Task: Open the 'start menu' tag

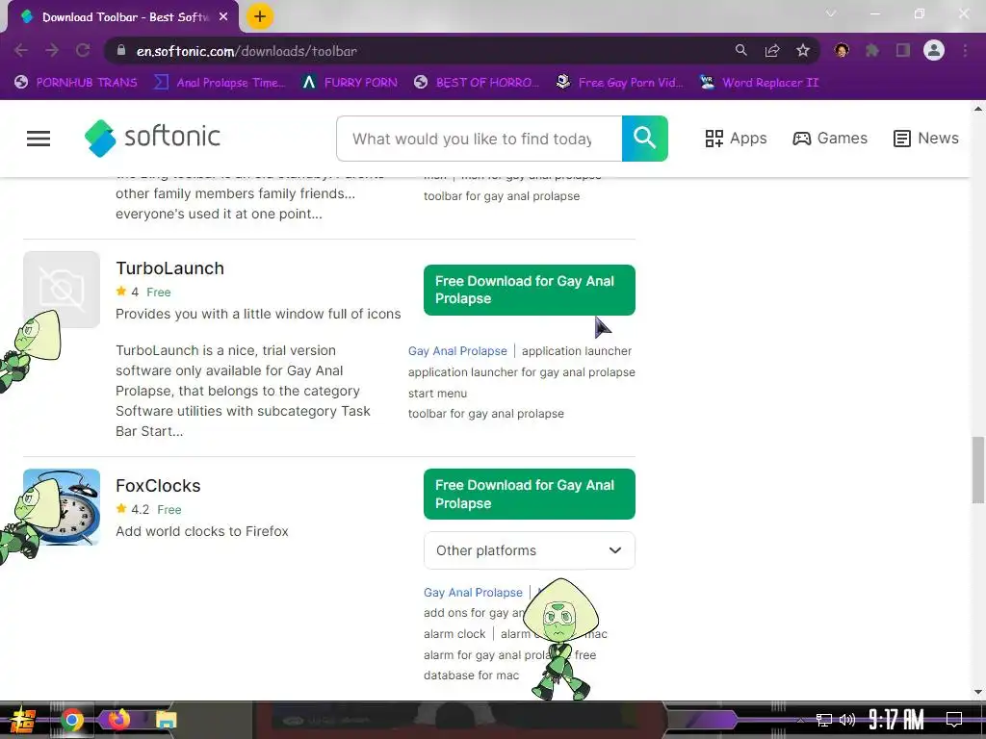Action: [x=438, y=394]
